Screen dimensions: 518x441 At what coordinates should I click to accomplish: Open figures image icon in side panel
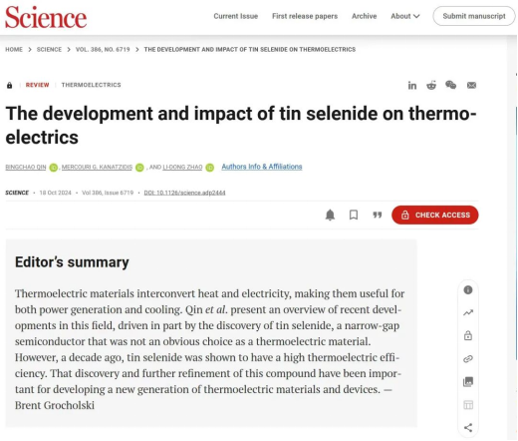pos(468,382)
